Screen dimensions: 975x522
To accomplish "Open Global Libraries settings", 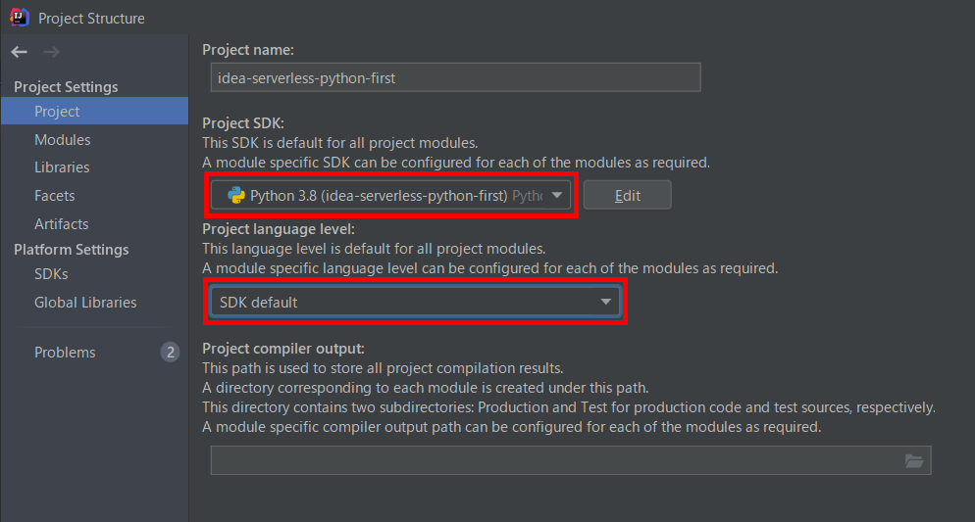I will (85, 303).
